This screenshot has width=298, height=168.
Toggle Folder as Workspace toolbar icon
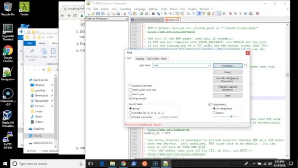point(219,14)
